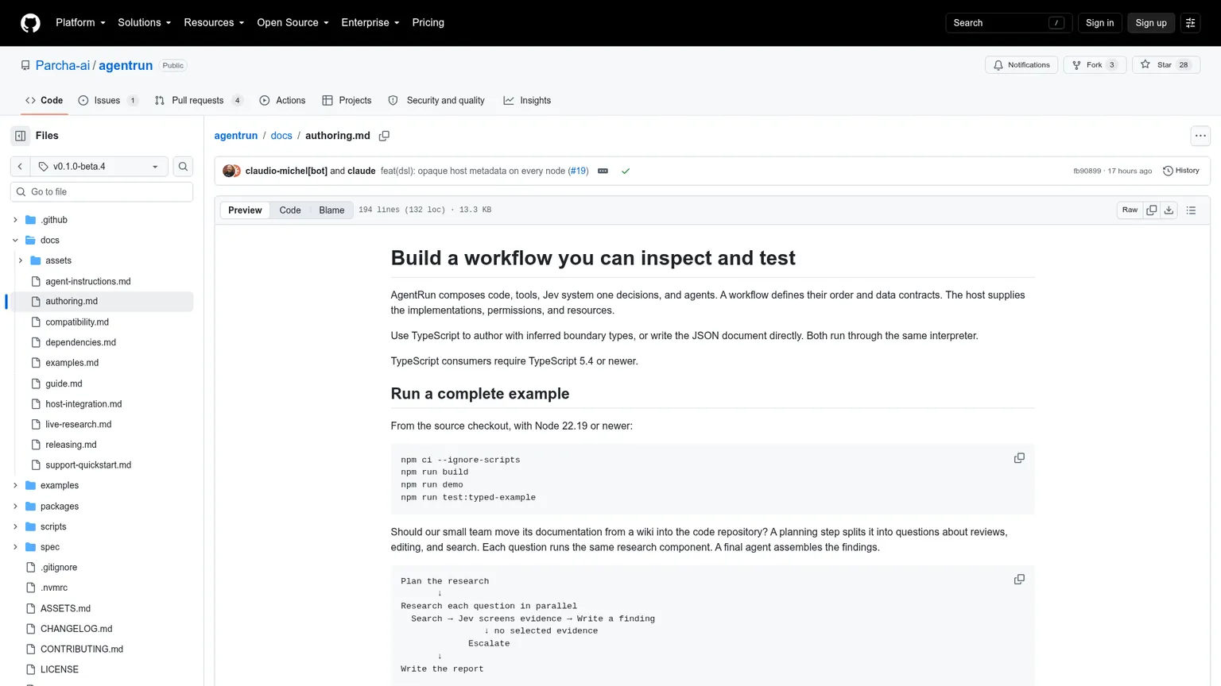1221x686 pixels.
Task: Open the Notifications bell button
Action: 1021,65
